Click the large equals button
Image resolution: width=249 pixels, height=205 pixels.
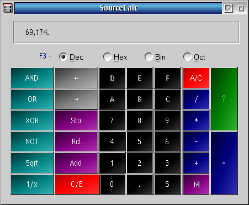224,163
